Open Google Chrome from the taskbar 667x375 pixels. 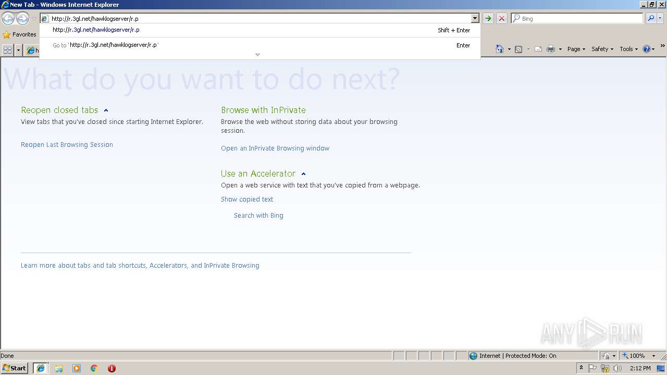(x=94, y=368)
